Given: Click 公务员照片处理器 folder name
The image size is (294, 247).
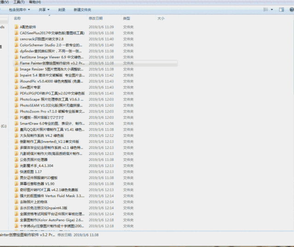Looking at the screenshot, I should point(34,159).
